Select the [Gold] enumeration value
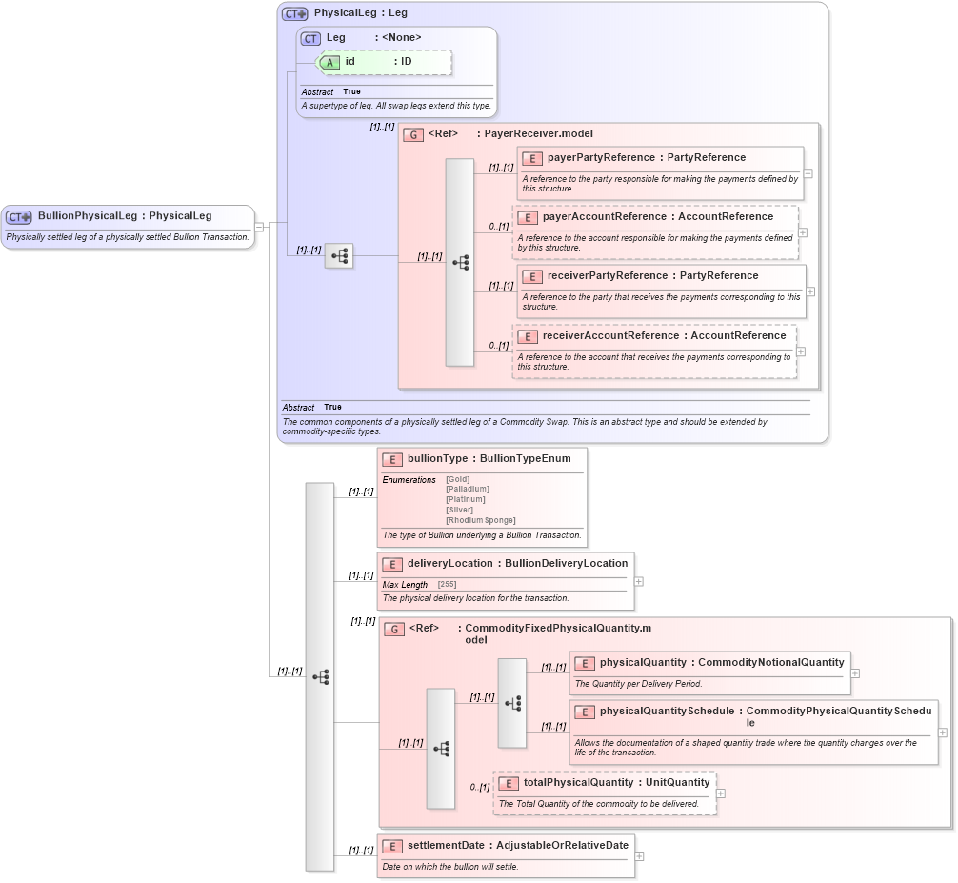This screenshot has width=958, height=883. (458, 479)
